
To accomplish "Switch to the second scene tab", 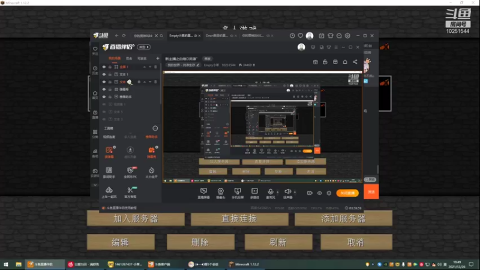I will click(129, 58).
